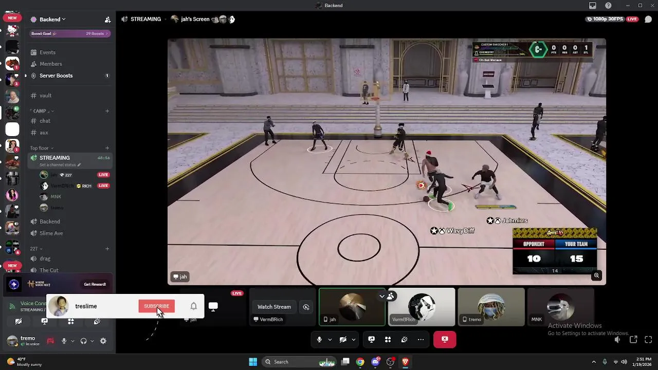Toggle the red camera icon beside tremo

tap(50, 341)
